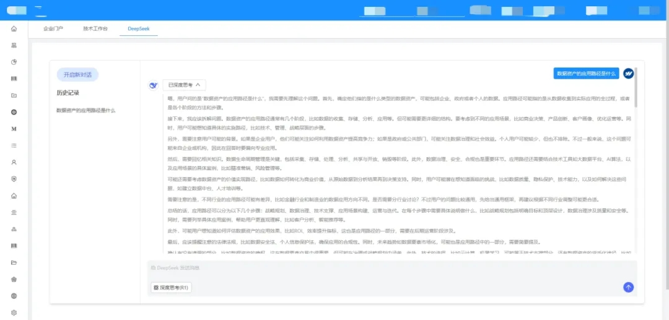Switch to the 技术工作台 tab
Viewport: 669px width, 320px height.
tap(95, 29)
